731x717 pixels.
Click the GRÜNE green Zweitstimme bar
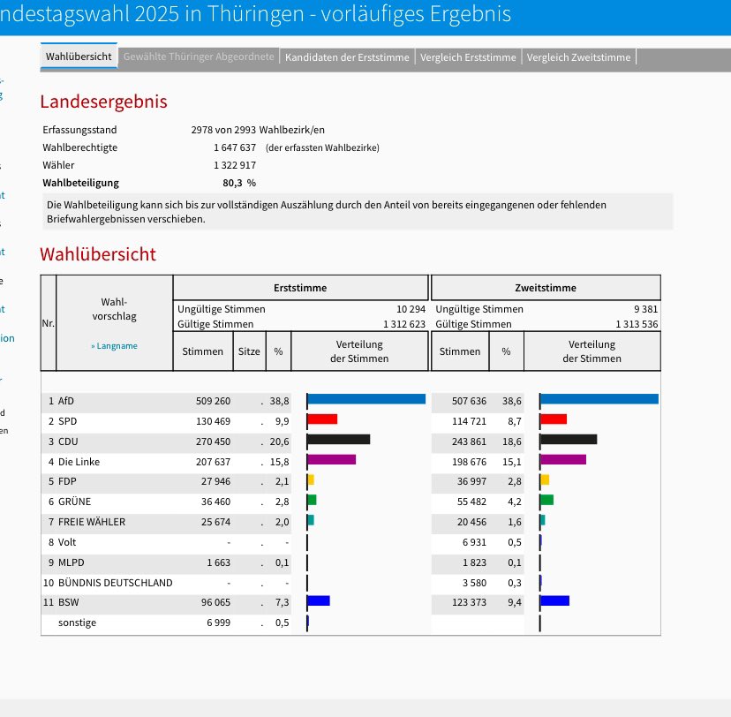coord(547,500)
